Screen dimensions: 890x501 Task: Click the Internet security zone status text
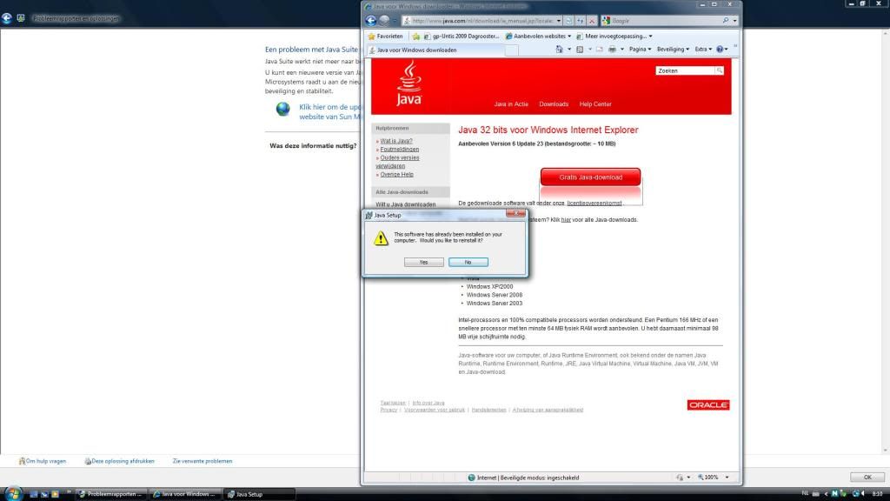(x=528, y=478)
